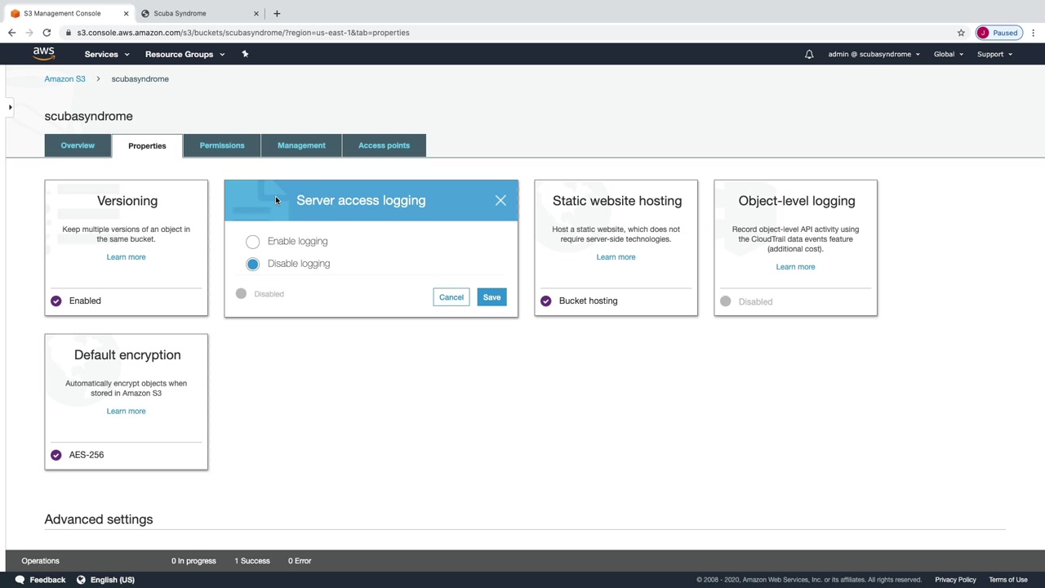Screen dimensions: 1045x588
Task: Click Learn more under Default encryption
Action: point(126,412)
